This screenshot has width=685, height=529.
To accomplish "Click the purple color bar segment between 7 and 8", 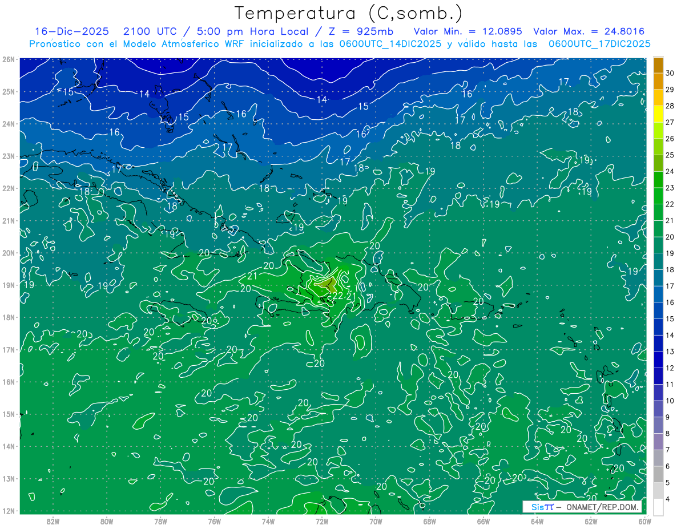I will pyautogui.click(x=658, y=442).
